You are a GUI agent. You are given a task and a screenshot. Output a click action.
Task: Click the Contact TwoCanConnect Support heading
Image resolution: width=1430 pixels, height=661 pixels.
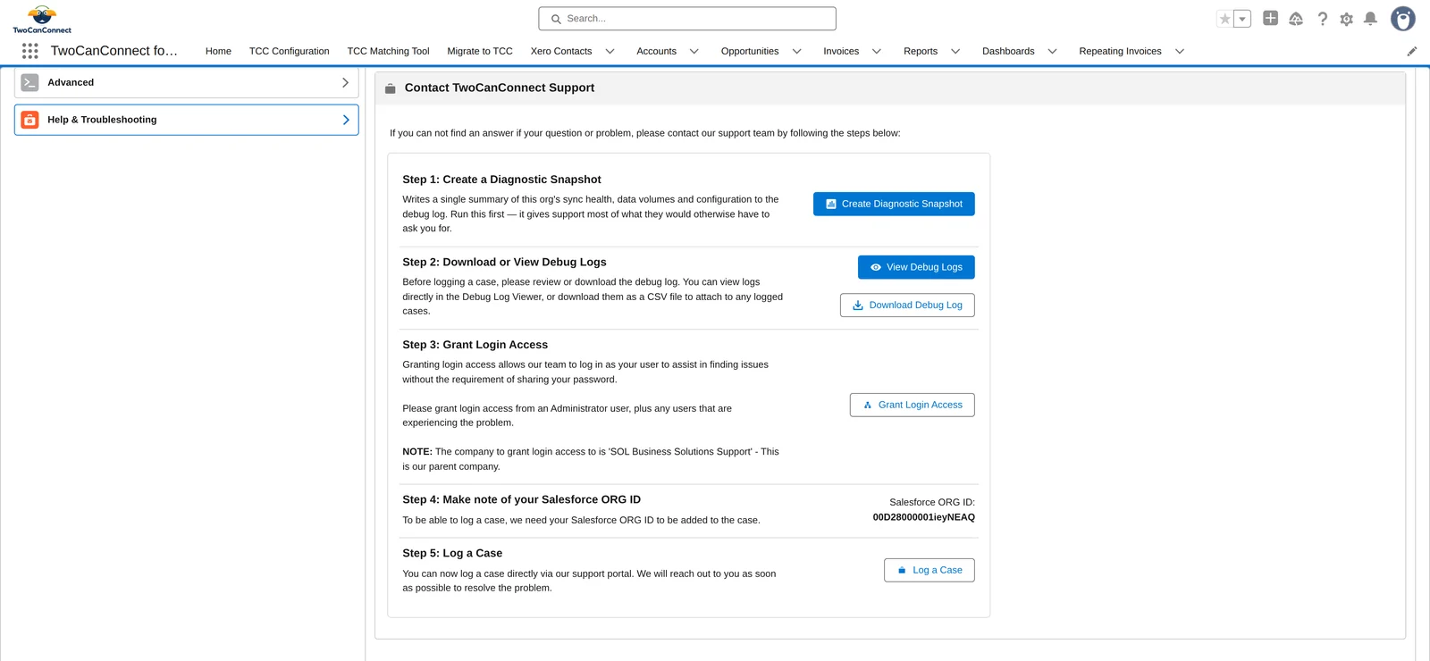click(500, 88)
